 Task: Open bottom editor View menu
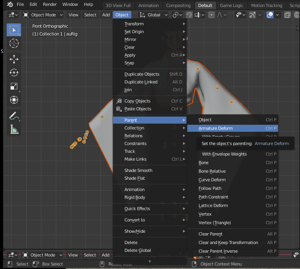point(73,255)
